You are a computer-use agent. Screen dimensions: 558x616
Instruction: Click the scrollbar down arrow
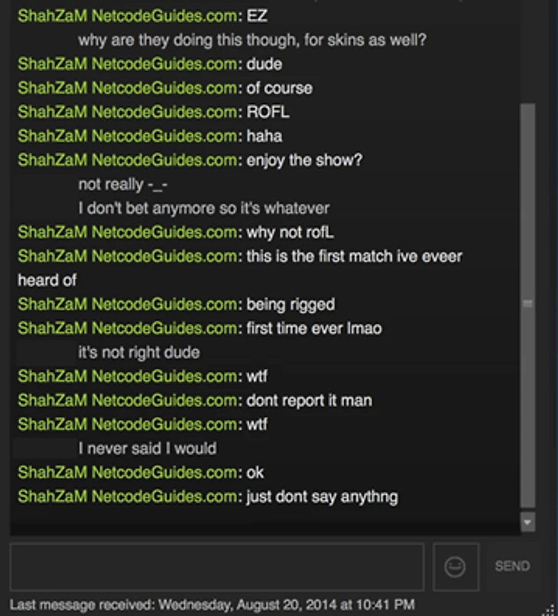[x=527, y=522]
